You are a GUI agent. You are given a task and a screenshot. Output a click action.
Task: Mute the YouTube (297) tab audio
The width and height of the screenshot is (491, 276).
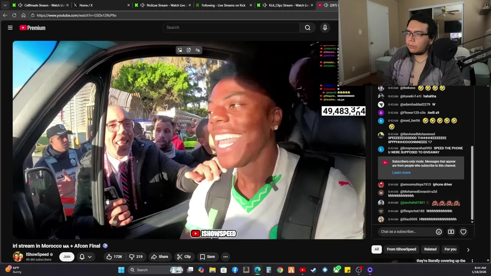click(x=326, y=5)
